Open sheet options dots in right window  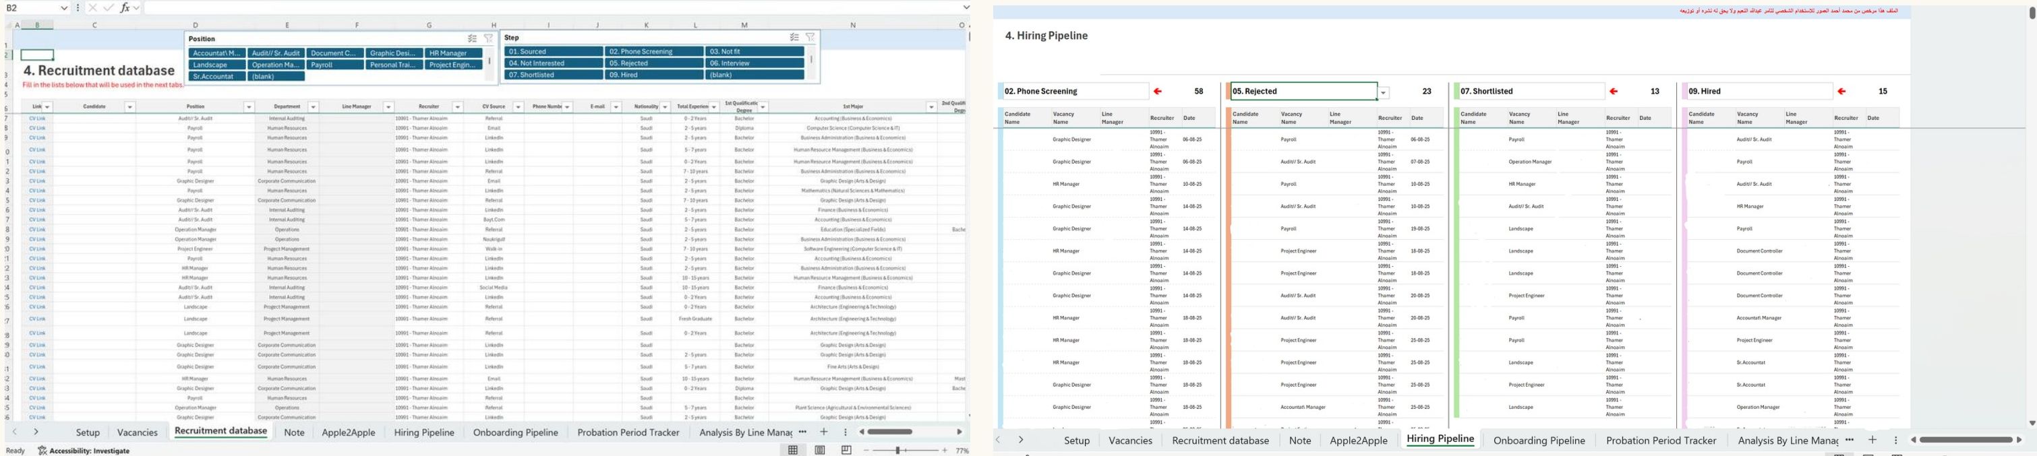click(x=1895, y=439)
